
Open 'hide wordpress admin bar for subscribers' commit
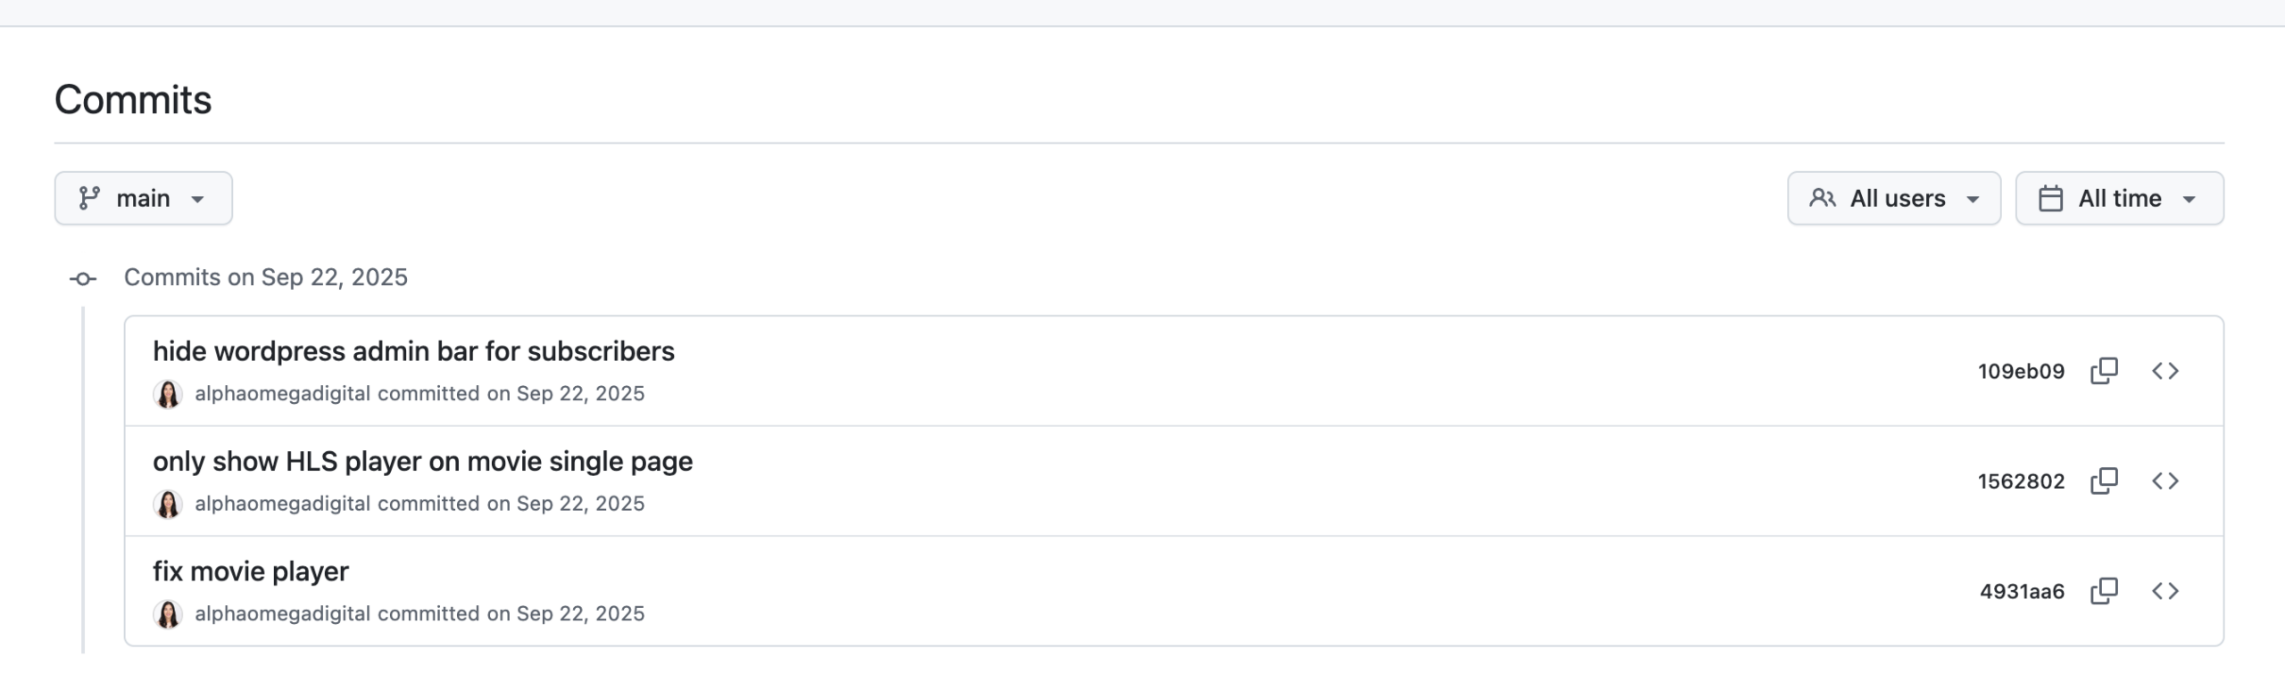[413, 351]
